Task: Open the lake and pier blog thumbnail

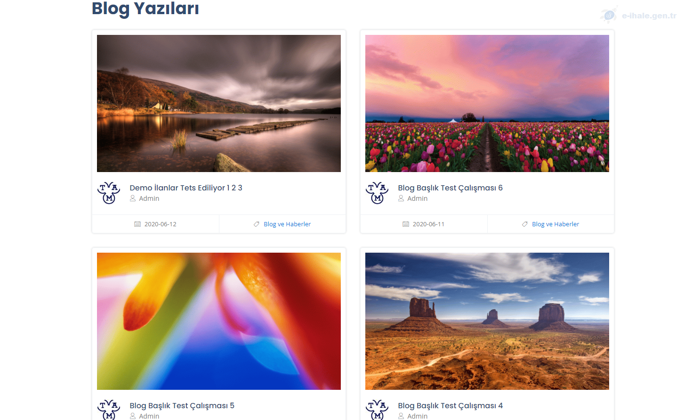Action: click(x=219, y=103)
